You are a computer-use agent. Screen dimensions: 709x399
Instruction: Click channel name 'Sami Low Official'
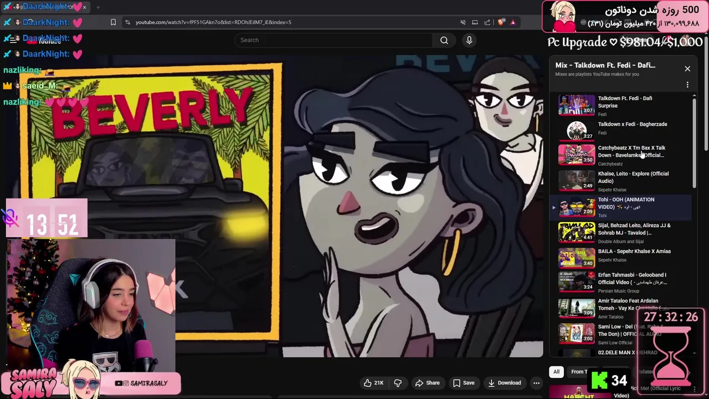point(615,342)
